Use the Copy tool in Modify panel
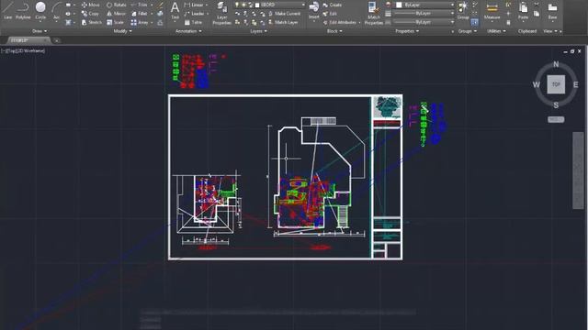 90,14
